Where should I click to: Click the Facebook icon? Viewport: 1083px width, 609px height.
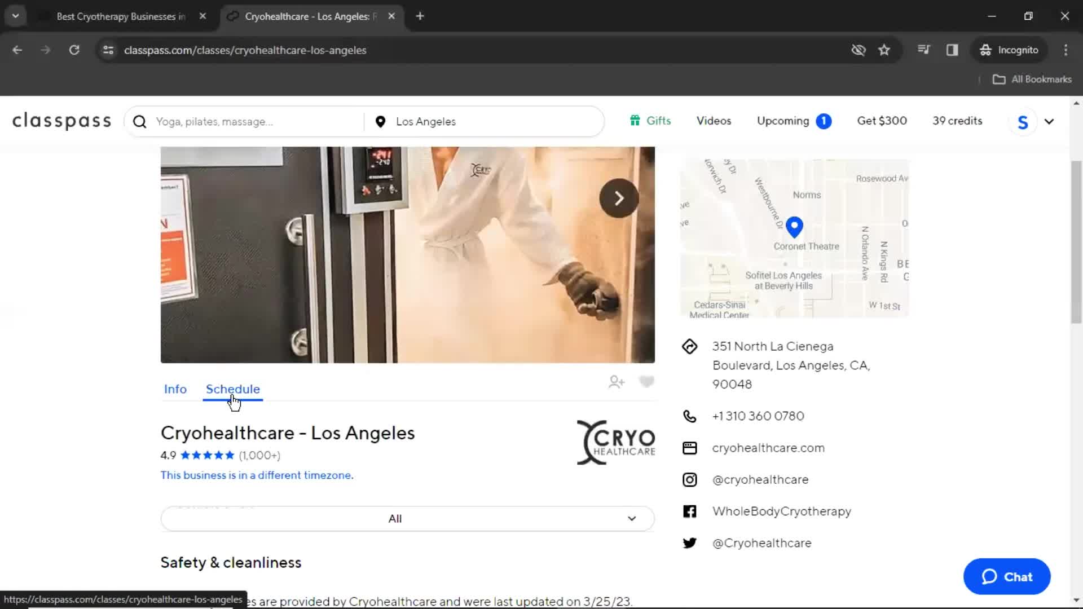point(689,511)
